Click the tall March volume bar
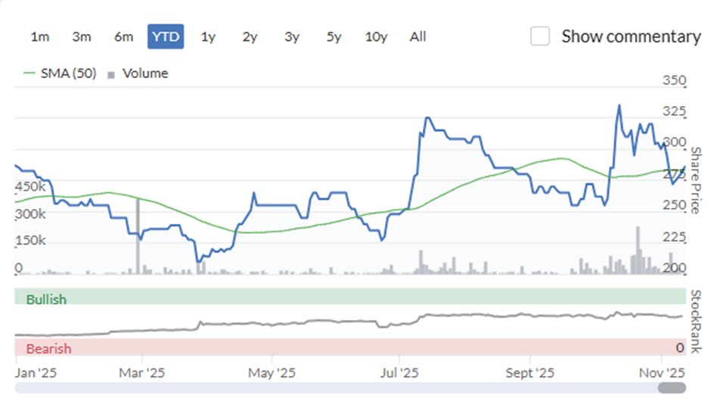Image resolution: width=711 pixels, height=398 pixels. pos(138,236)
